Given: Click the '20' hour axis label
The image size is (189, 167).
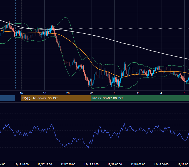Looking at the screenshot, I should click(x=68, y=93).
